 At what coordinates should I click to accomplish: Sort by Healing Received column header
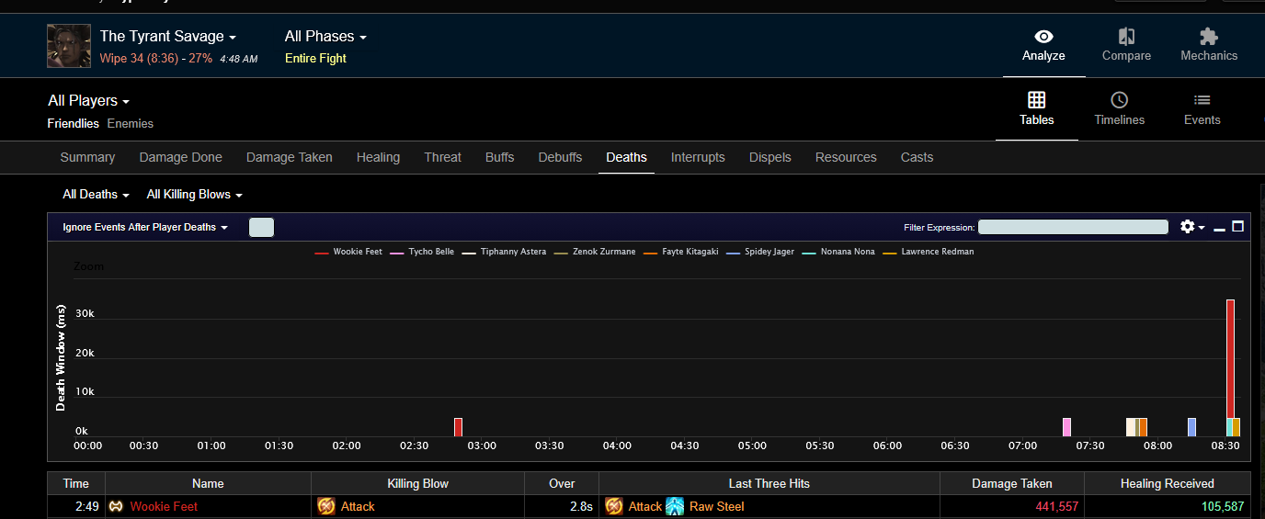1168,483
